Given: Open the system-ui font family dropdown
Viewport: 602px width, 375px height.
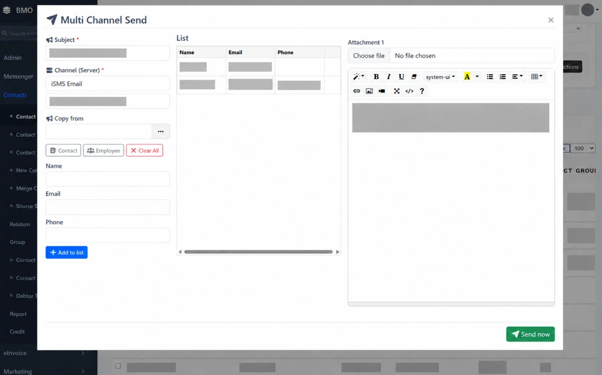Looking at the screenshot, I should 440,77.
